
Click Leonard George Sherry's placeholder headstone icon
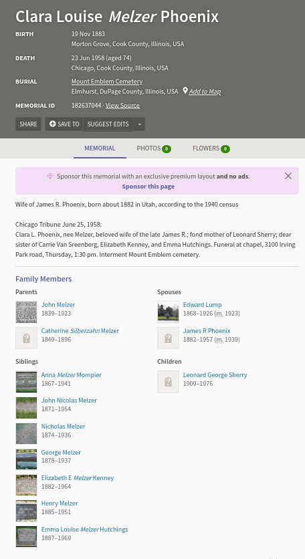[169, 382]
